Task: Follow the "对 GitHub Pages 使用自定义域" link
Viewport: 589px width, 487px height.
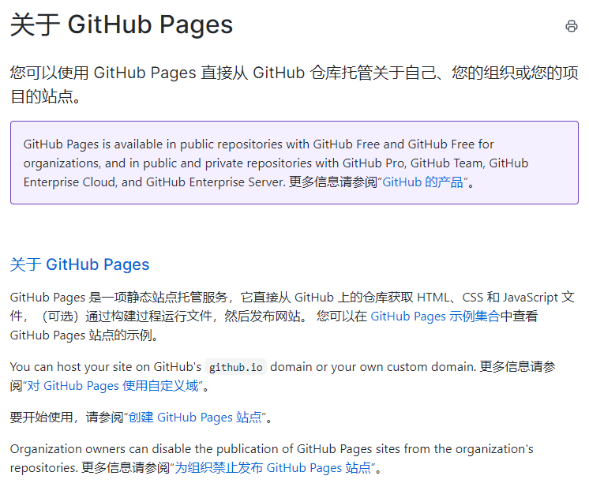Action: 113,386
